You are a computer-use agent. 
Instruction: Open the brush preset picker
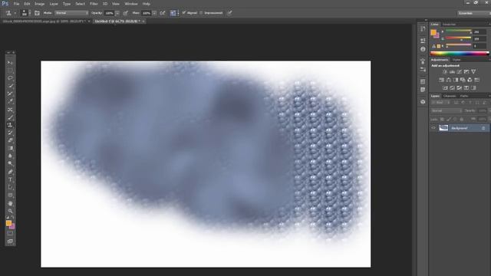[x=25, y=13]
